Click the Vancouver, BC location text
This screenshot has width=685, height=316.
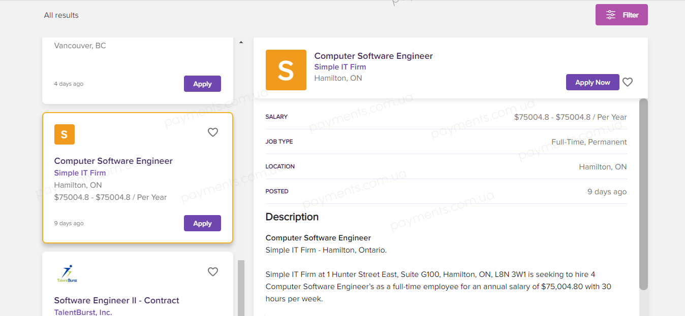tap(80, 46)
